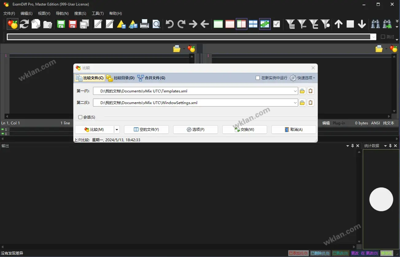Open the long difference combo box dropdown

pyautogui.click(x=373, y=37)
